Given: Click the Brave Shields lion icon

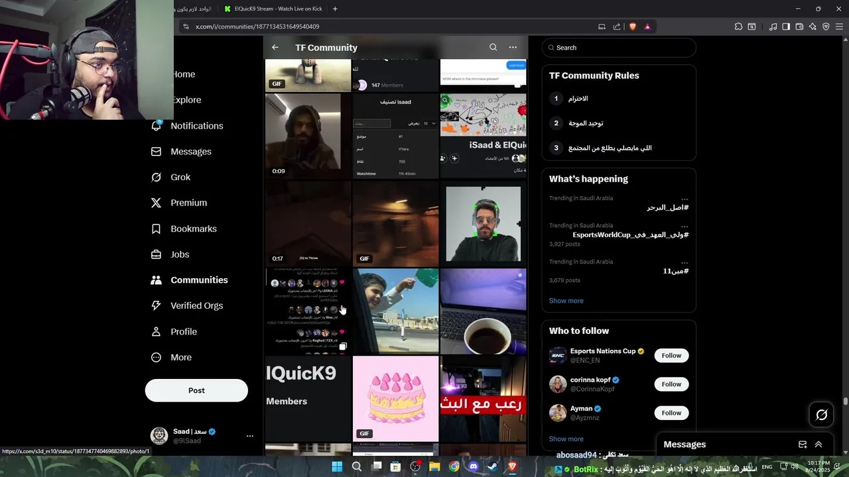Looking at the screenshot, I should pos(632,26).
